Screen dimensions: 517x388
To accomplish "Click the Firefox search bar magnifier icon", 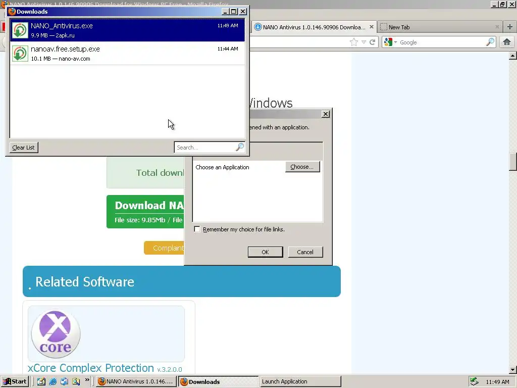I will tap(490, 42).
